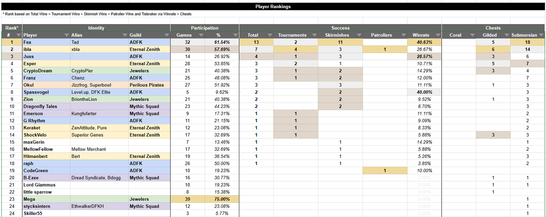Image resolution: width=546 pixels, height=217 pixels.
Task: Select player cell Spassvogel
Action: (46, 92)
